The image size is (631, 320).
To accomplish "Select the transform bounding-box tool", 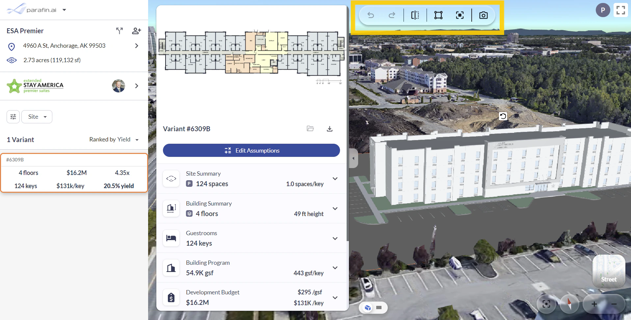I will click(438, 15).
